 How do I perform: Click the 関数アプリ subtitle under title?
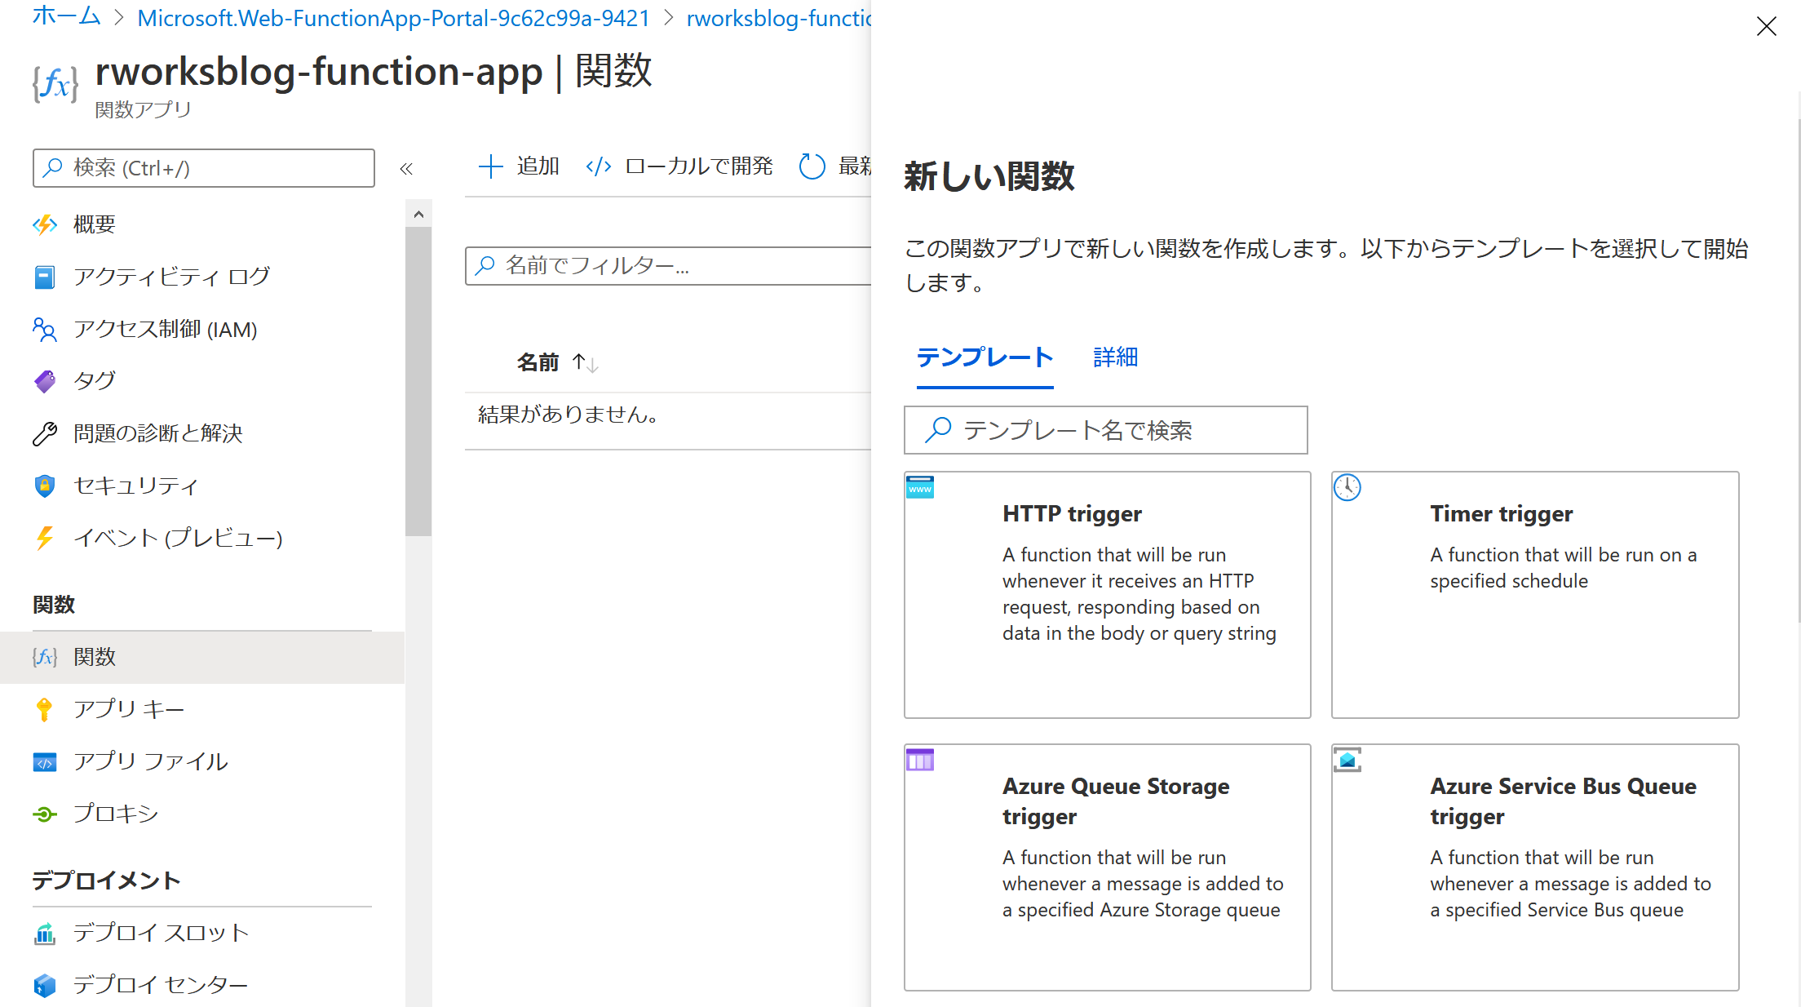click(x=143, y=110)
